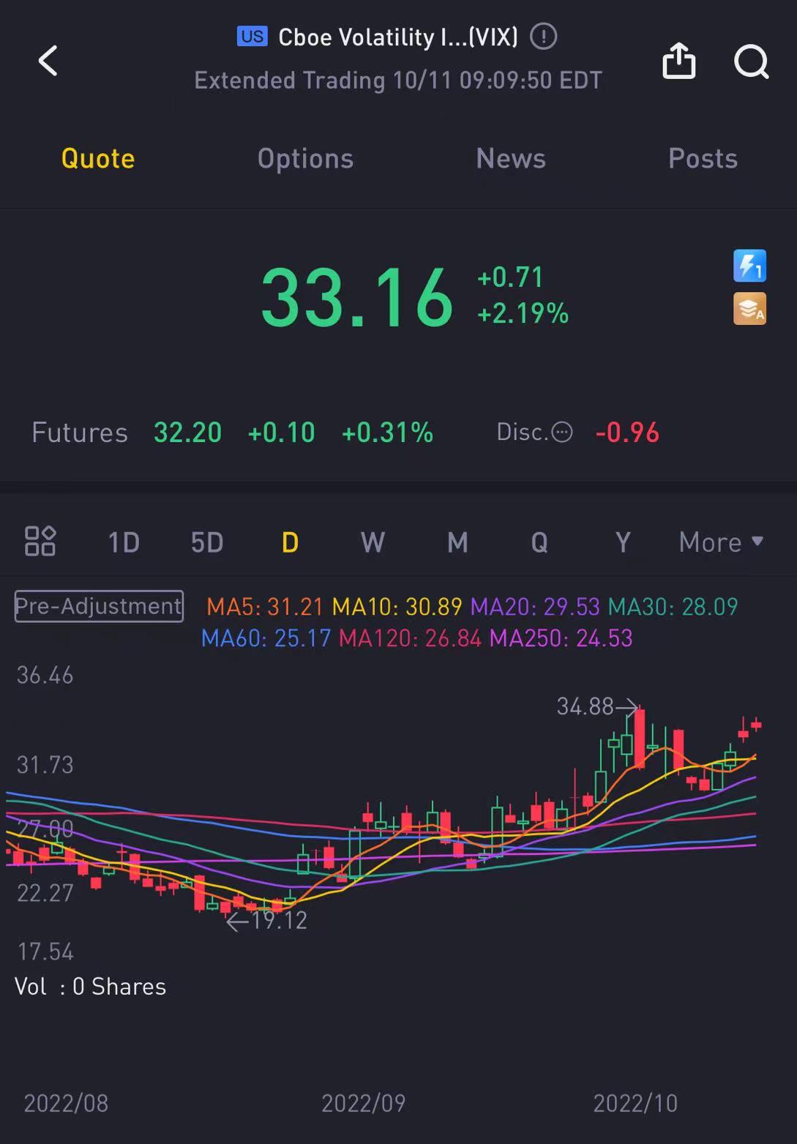Tap the MA30: 28.09 indicator
This screenshot has height=1144, width=797.
pyautogui.click(x=673, y=607)
